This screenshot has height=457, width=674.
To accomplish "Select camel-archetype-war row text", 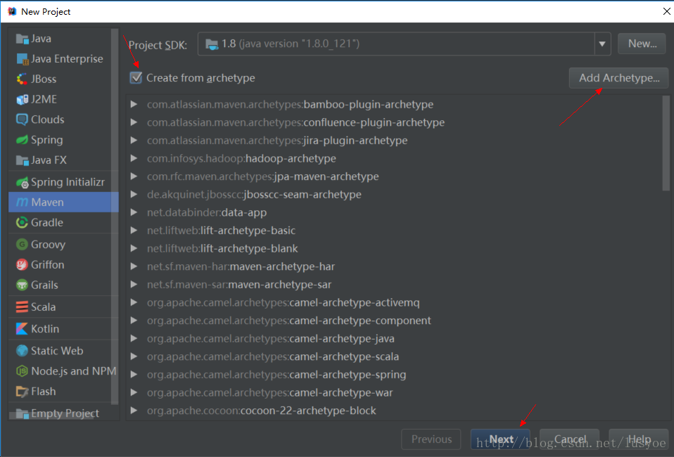I will click(x=270, y=392).
